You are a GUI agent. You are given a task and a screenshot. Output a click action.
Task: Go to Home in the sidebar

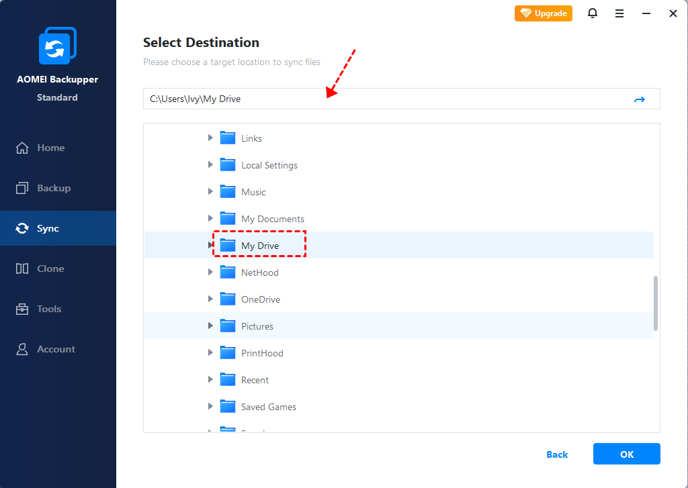[50, 148]
